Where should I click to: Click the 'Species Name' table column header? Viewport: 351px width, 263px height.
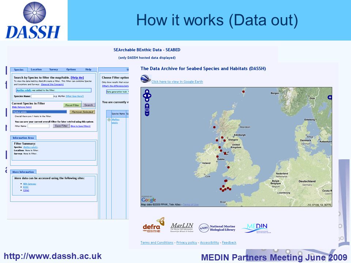[118, 114]
